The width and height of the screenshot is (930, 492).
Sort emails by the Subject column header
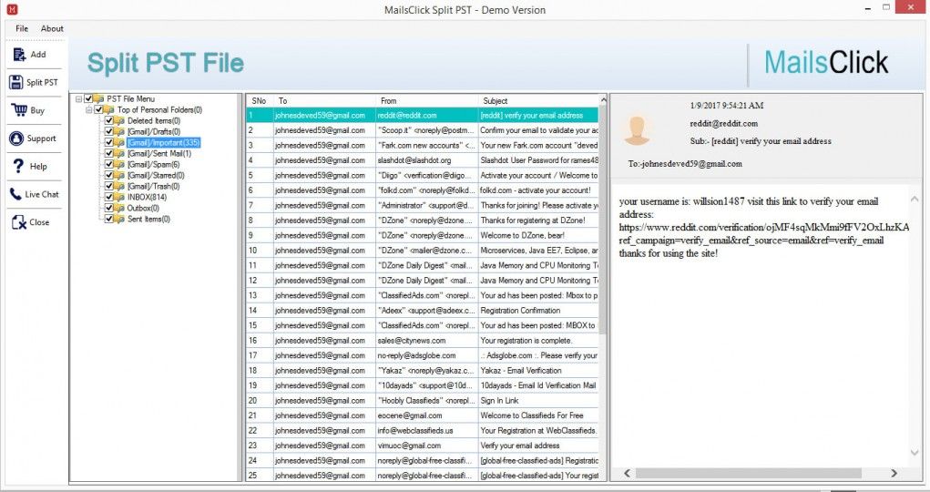(x=538, y=101)
